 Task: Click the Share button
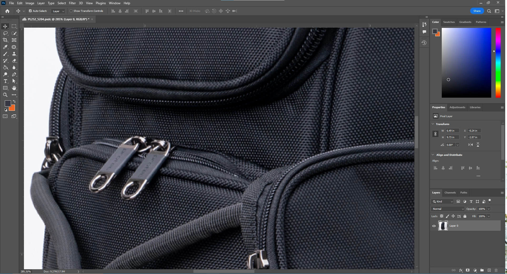pos(477,11)
